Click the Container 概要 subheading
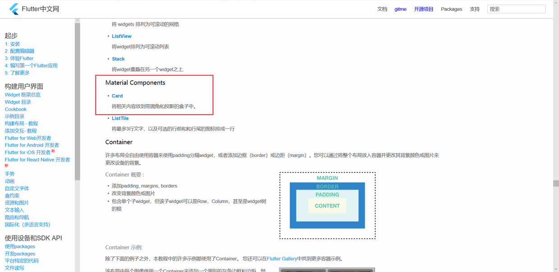The image size is (559, 272). 125,175
